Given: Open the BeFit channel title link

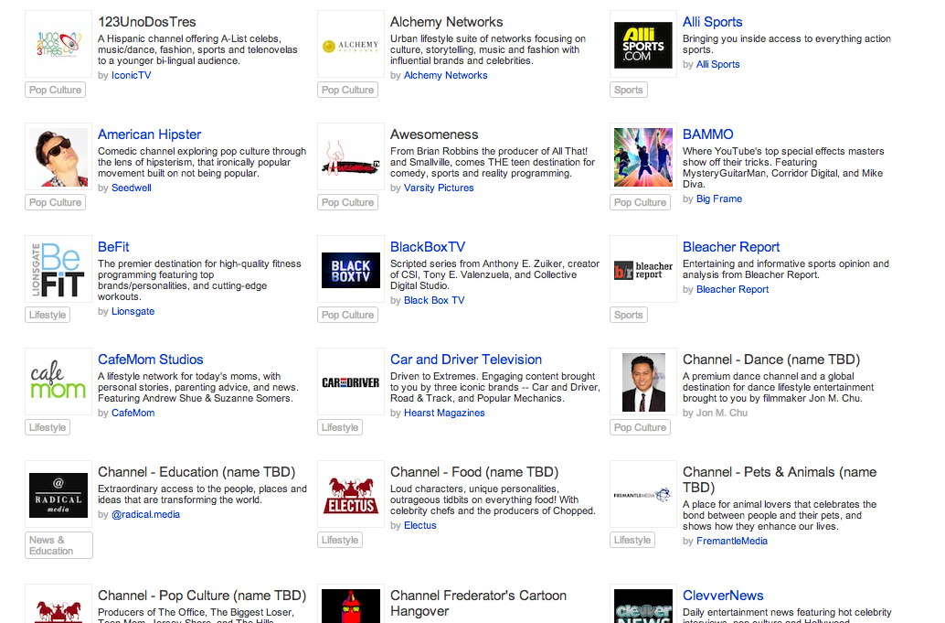Looking at the screenshot, I should (x=113, y=247).
